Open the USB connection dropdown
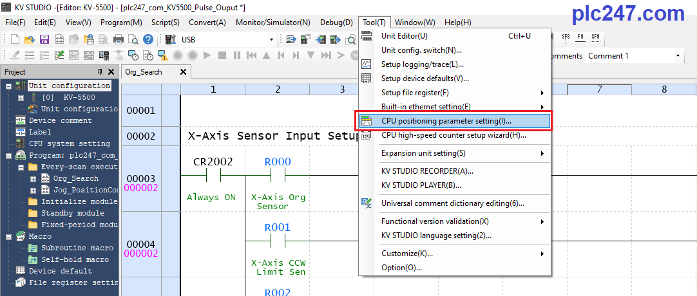Screen dimensions: 697x296 271,39
